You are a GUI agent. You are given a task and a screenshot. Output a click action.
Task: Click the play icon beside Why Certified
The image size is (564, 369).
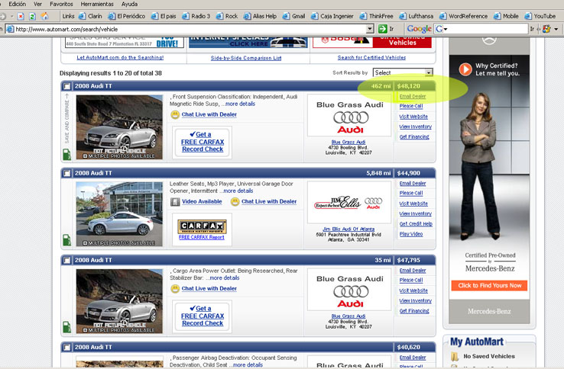pos(465,69)
